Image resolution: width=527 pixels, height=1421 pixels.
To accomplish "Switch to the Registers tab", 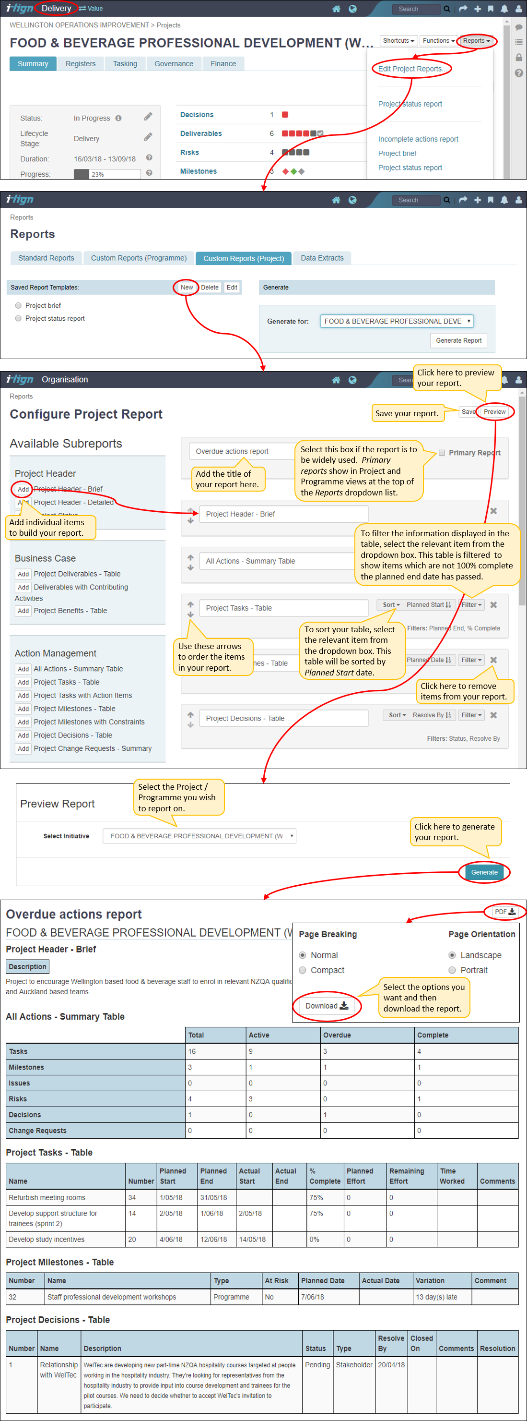I will click(81, 64).
